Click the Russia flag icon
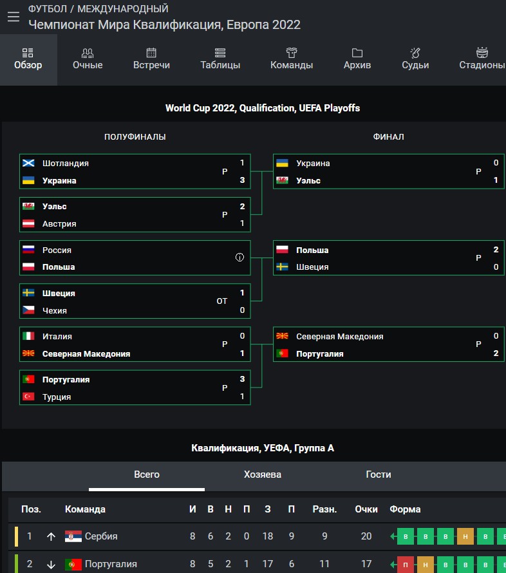The width and height of the screenshot is (506, 573). (28, 250)
